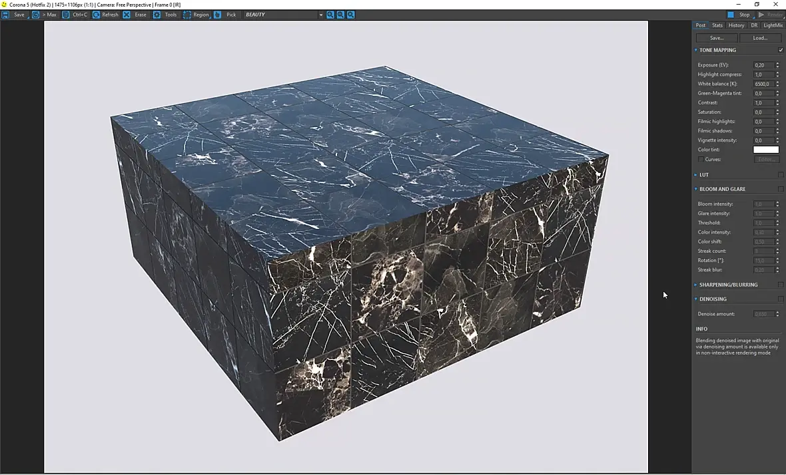Open the Color tint white swatch

[765, 150]
